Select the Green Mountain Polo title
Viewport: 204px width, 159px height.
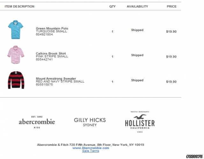point(52,28)
